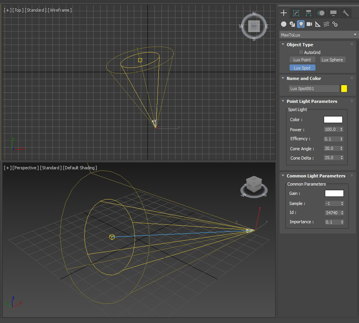The width and height of the screenshot is (359, 323).
Task: Collapse the Common Light Parameters rollout
Action: [x=316, y=176]
